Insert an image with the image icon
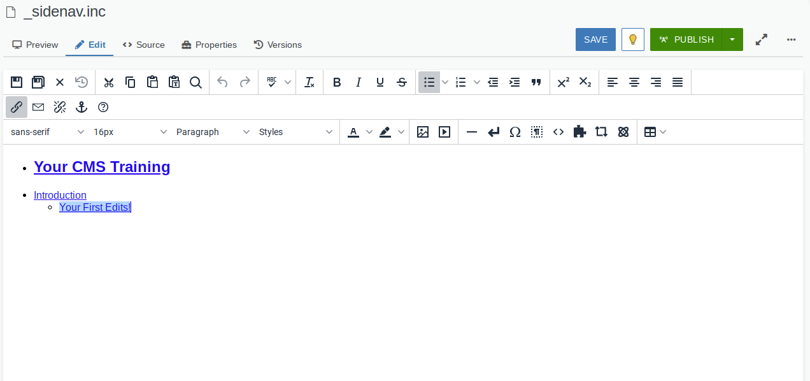 point(422,132)
